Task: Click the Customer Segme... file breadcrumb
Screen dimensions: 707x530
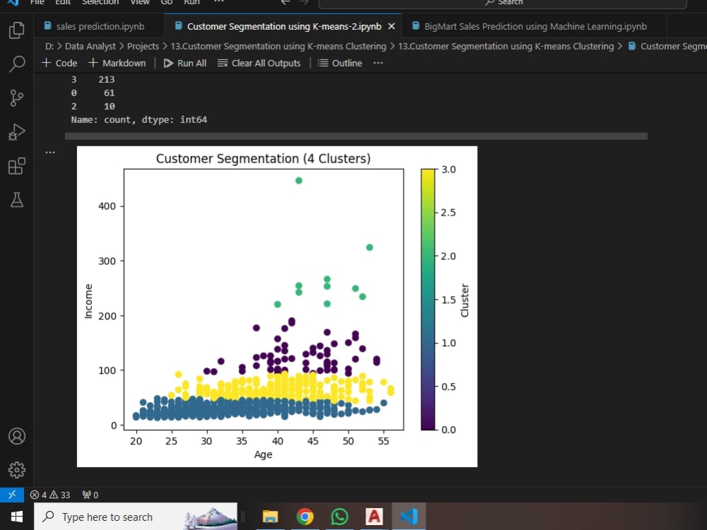Action: point(667,47)
